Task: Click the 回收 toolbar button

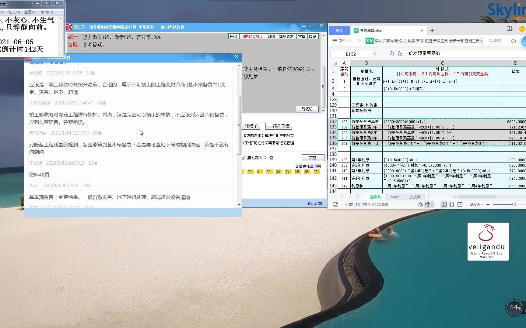Action: point(233,36)
